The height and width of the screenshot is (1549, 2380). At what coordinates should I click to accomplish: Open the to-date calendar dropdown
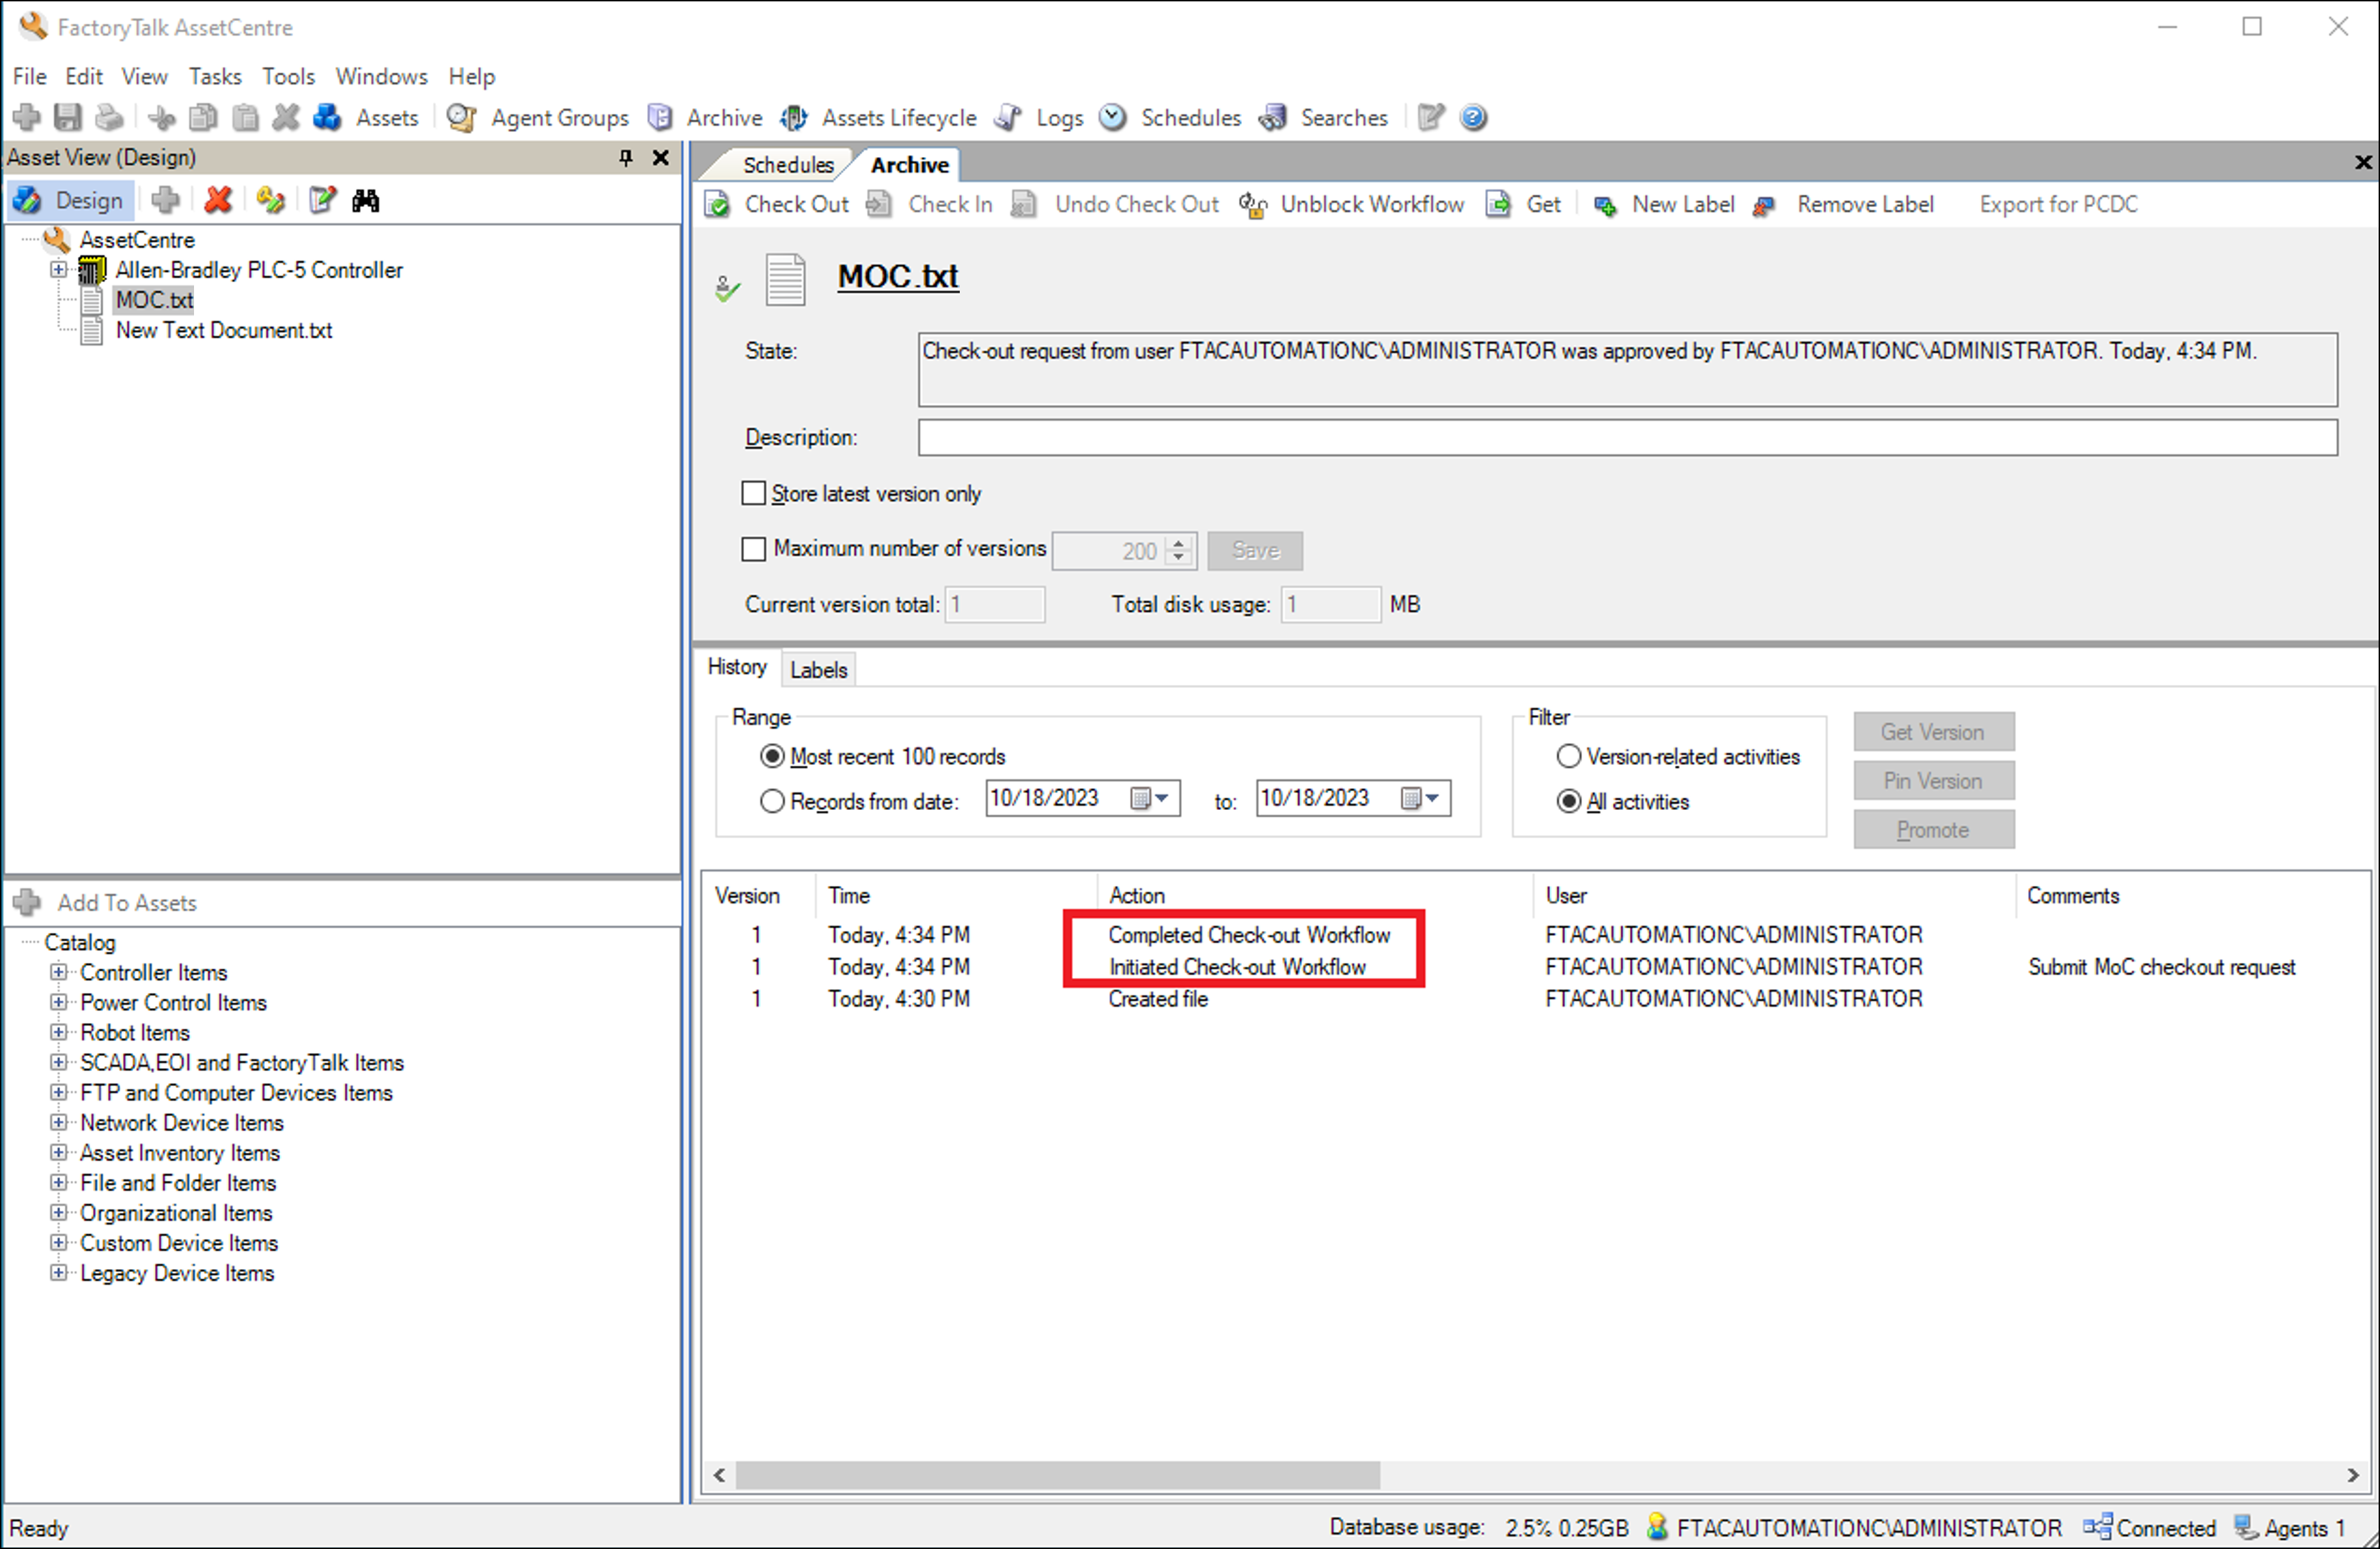coord(1420,798)
